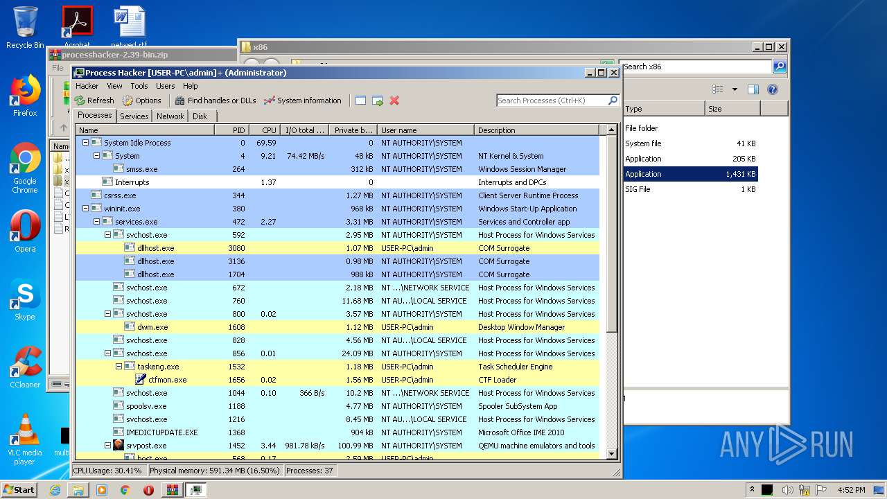This screenshot has width=887, height=499.
Task: Collapse the taskeng.exe tree node
Action: pyautogui.click(x=119, y=367)
